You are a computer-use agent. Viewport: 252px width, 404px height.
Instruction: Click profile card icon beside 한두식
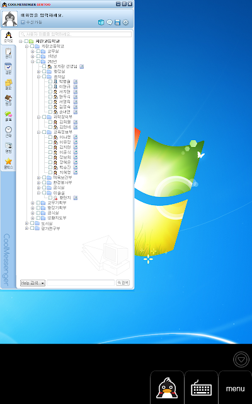click(x=75, y=97)
